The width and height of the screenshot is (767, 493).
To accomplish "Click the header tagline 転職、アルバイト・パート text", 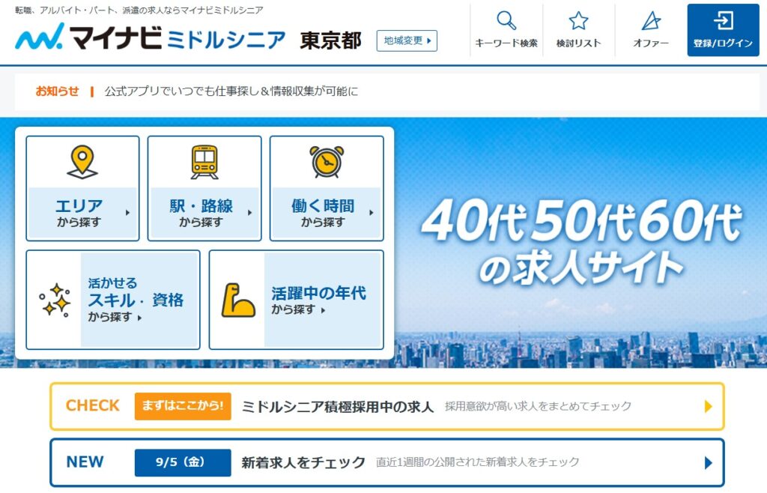I will click(x=139, y=10).
